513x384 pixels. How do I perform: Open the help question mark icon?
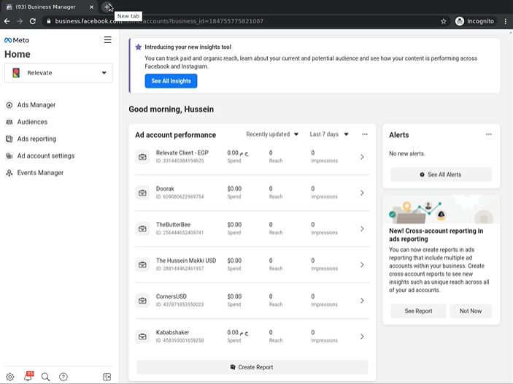(63, 377)
